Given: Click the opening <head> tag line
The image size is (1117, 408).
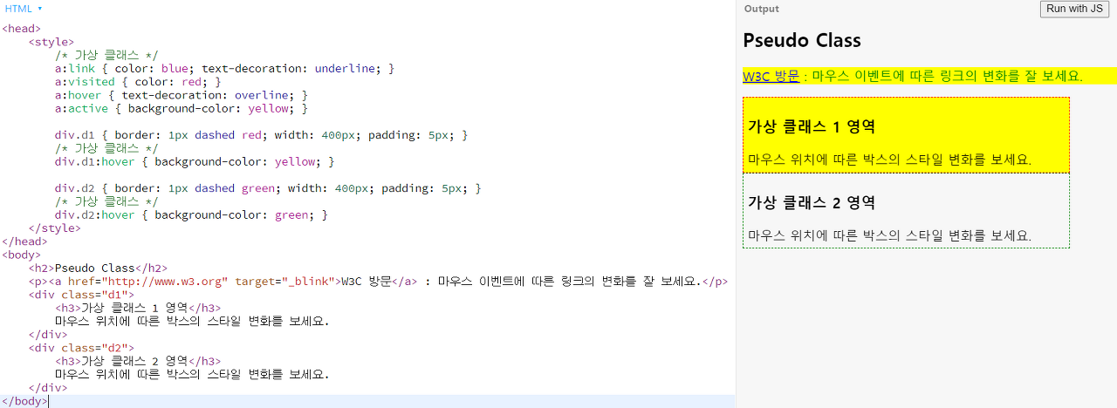Looking at the screenshot, I should click(21, 28).
